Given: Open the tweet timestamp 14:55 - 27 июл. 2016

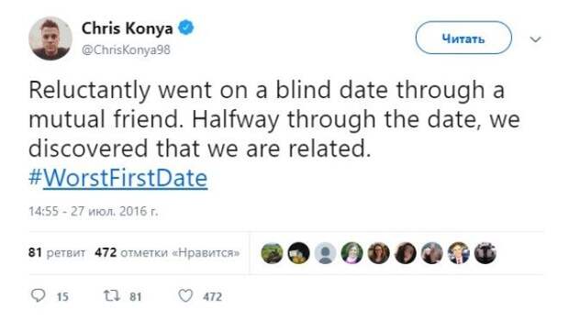Looking at the screenshot, I should pyautogui.click(x=94, y=211).
